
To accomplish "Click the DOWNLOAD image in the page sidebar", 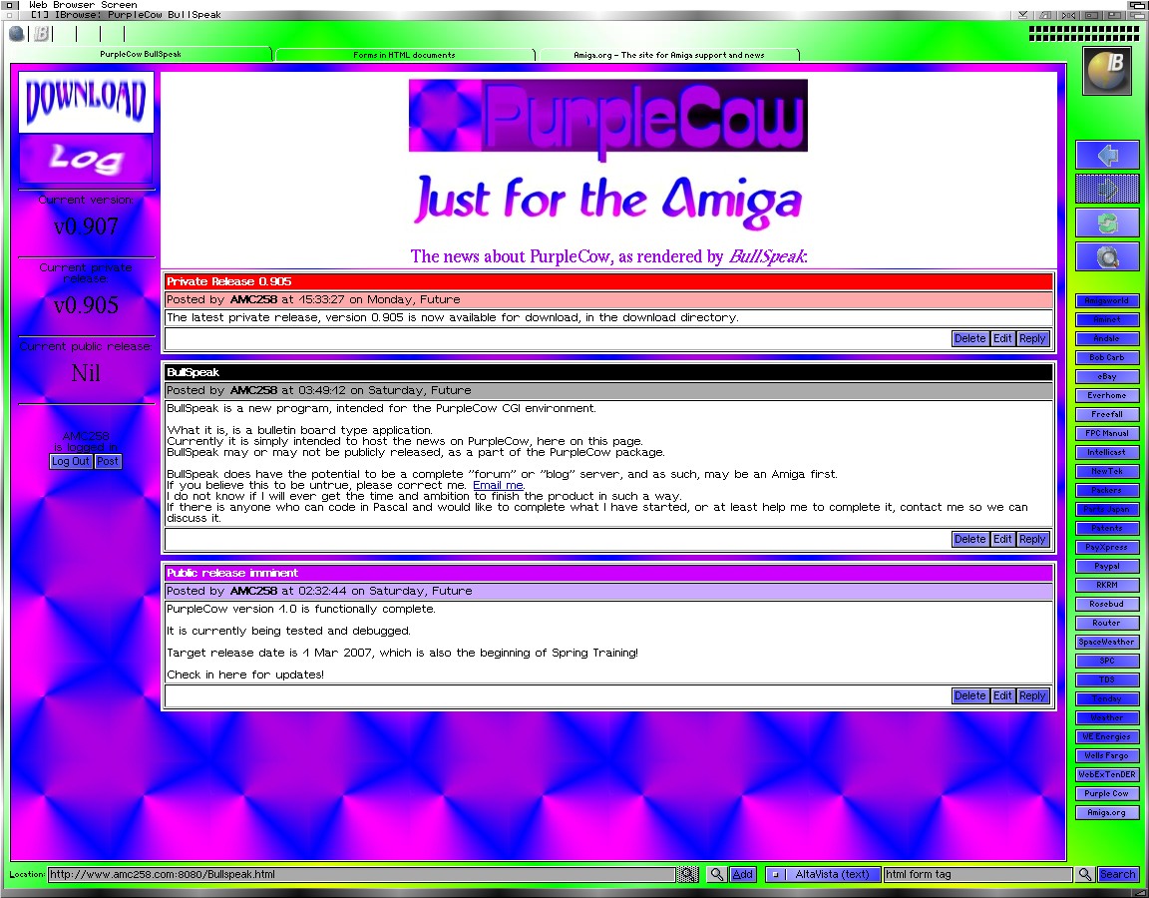I will coord(86,101).
